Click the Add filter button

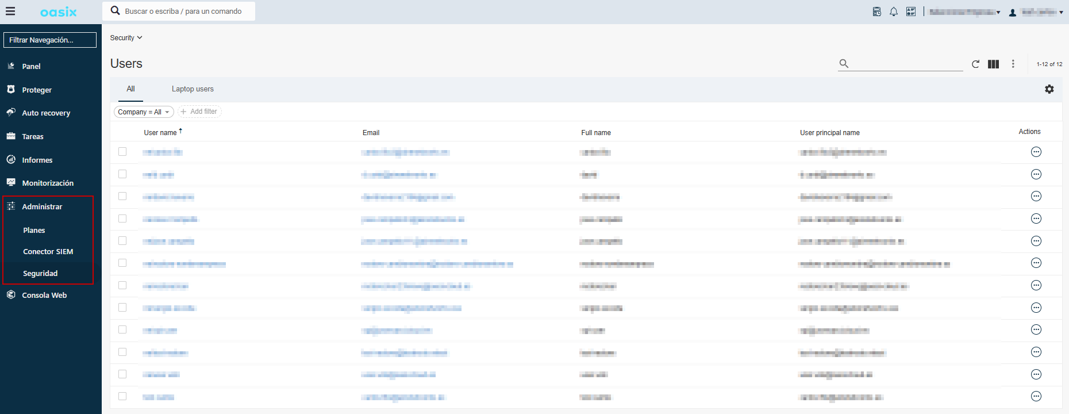(x=199, y=112)
